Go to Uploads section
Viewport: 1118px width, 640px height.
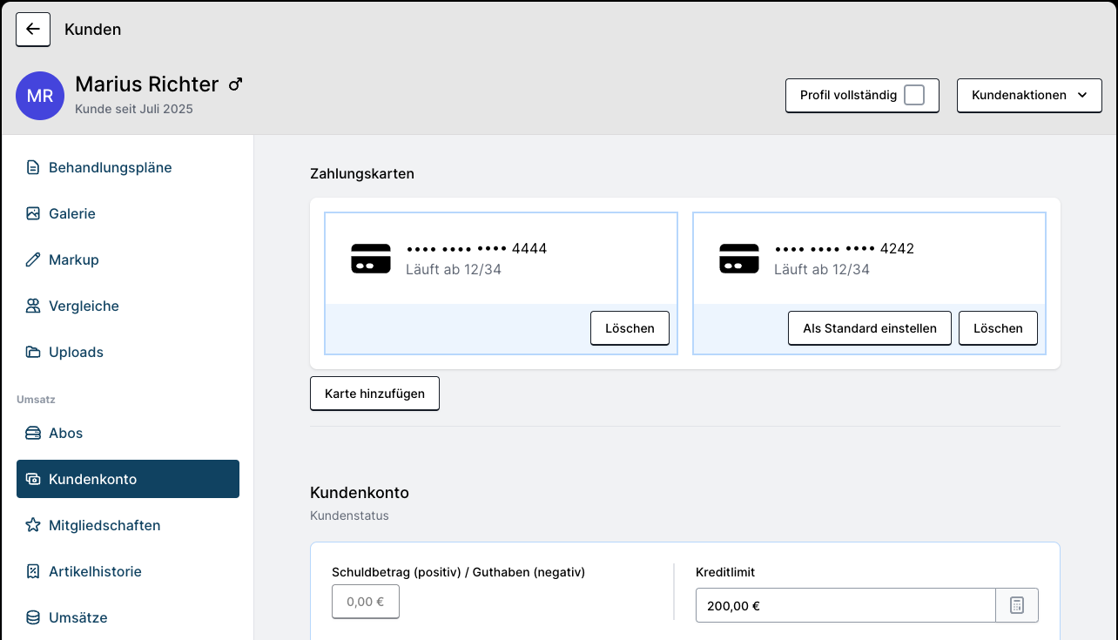click(x=76, y=352)
